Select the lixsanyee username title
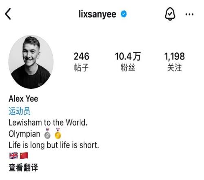Viewport: 204px width, 180px height. [98, 14]
